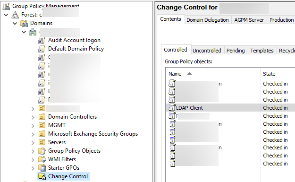Select the Domain Controllers tree item
295x182 pixels.
coord(72,117)
